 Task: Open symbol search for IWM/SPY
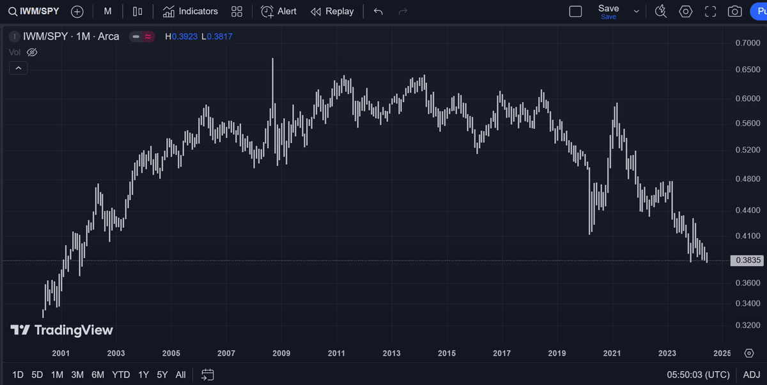point(34,11)
